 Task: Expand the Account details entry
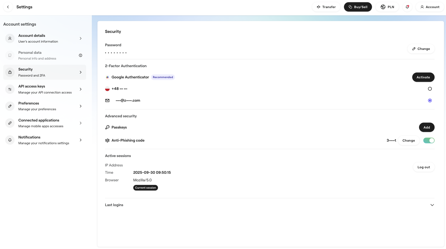click(80, 38)
